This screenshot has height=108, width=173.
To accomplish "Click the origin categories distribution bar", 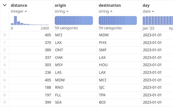I will click(74, 21).
